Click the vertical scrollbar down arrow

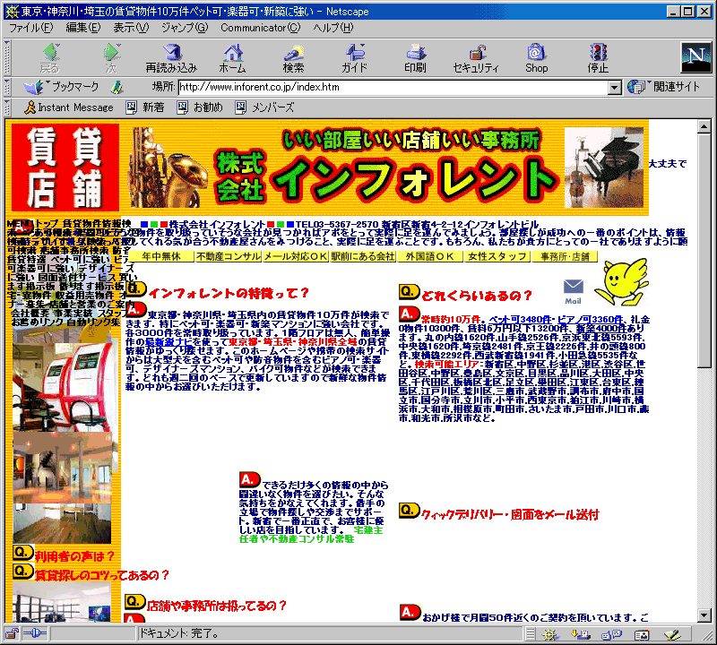coord(704,615)
